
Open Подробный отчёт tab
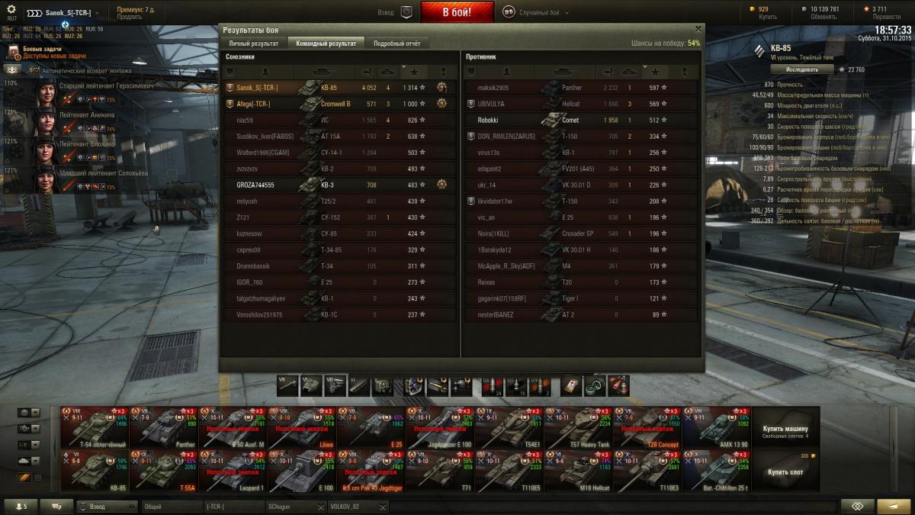396,43
